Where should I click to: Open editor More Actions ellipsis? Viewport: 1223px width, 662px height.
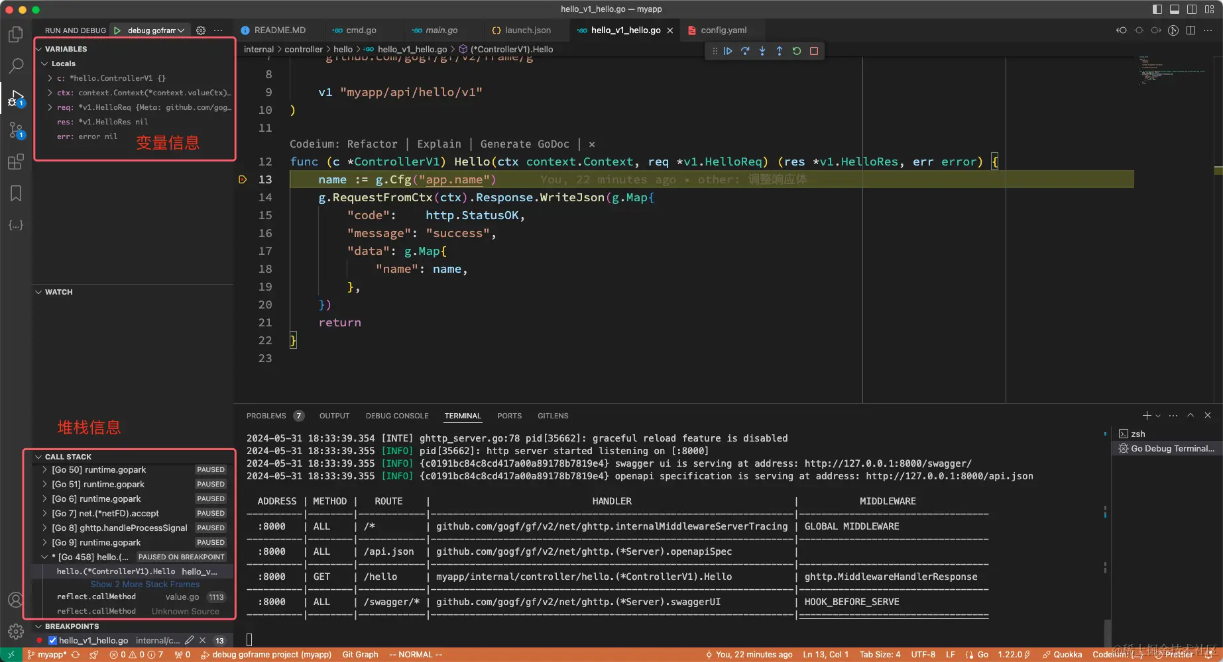tap(1208, 30)
